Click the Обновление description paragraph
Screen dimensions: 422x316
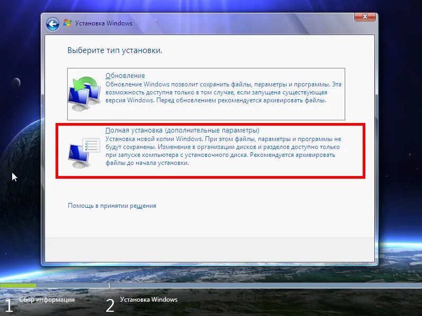point(223,92)
